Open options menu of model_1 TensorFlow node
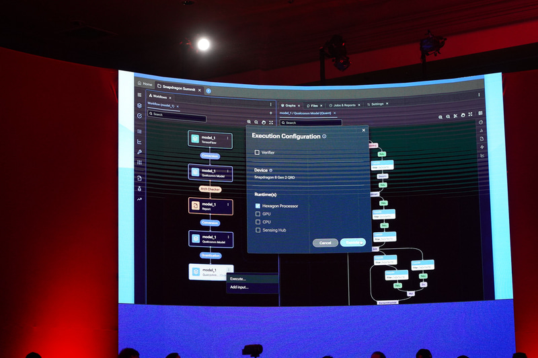The height and width of the screenshot is (358, 538). tap(227, 139)
